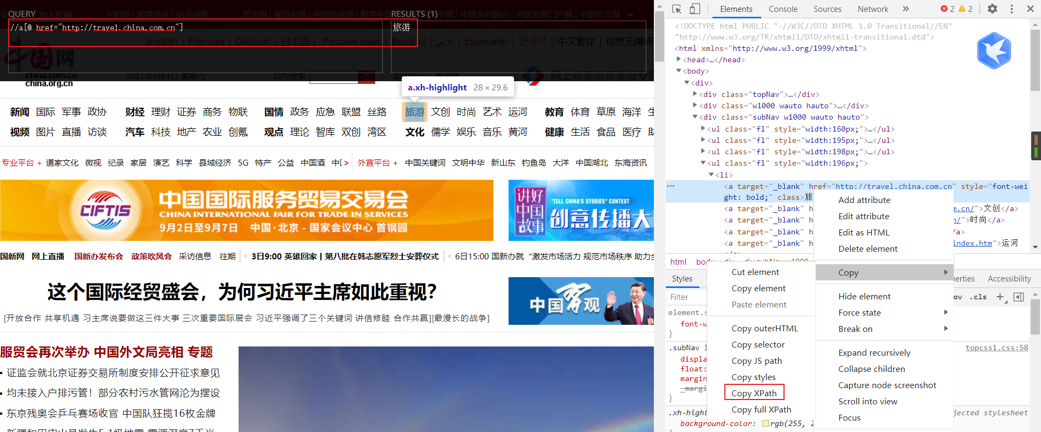
Task: Select Hide element menu item
Action: (x=864, y=296)
